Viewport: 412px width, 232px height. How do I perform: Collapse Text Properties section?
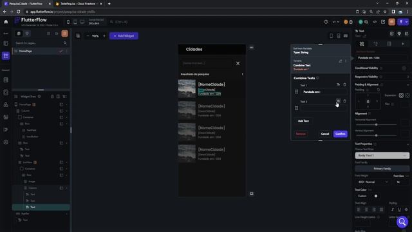[407, 144]
